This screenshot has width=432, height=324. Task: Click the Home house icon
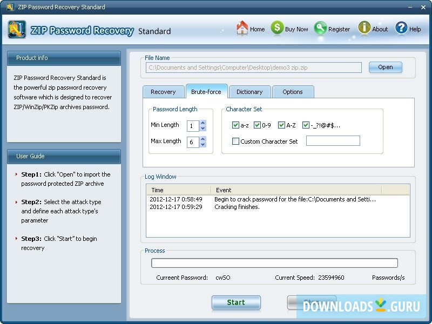242,28
